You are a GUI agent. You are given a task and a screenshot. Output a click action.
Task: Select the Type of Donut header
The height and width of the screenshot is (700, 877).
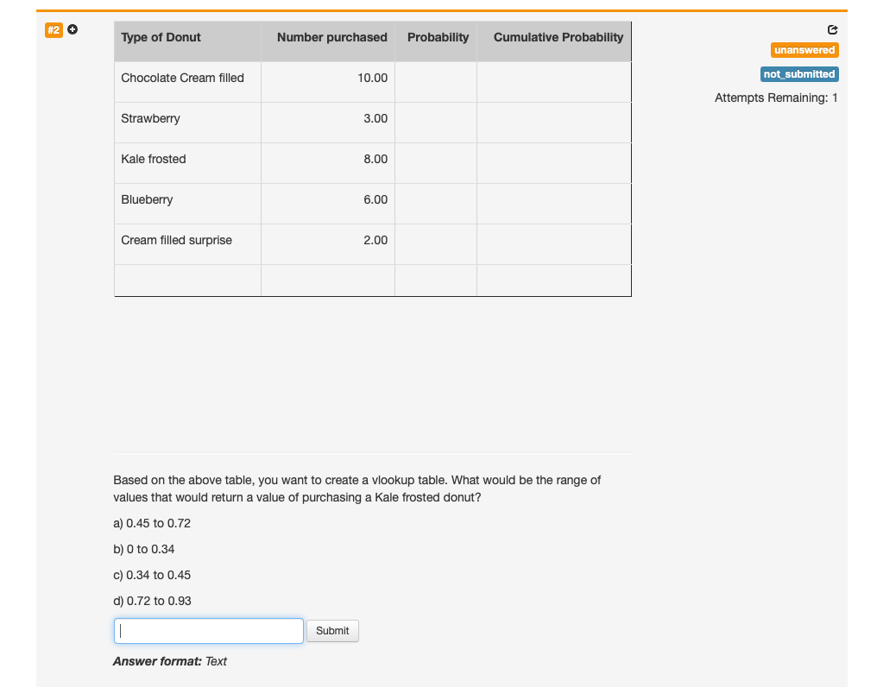[160, 37]
